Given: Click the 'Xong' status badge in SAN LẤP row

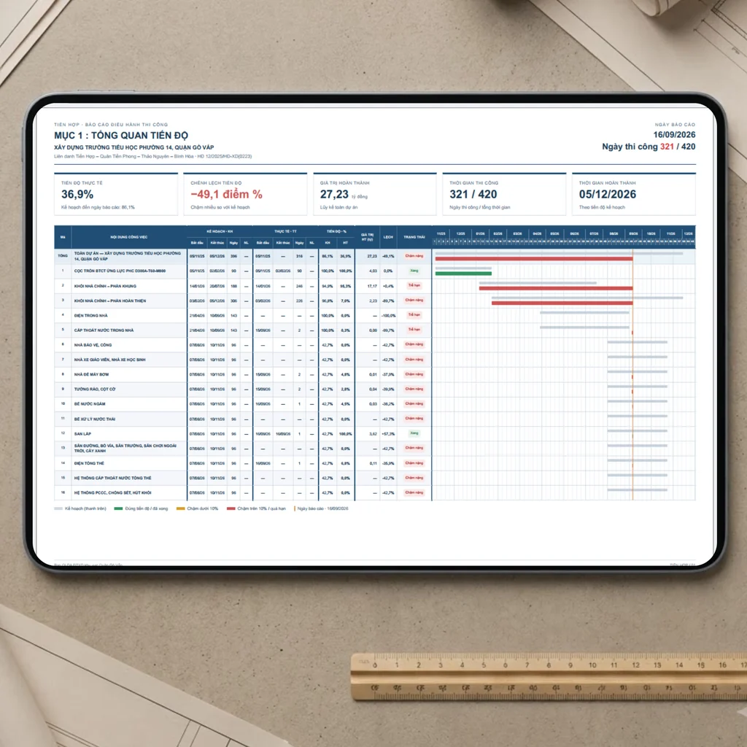Looking at the screenshot, I should click(414, 433).
